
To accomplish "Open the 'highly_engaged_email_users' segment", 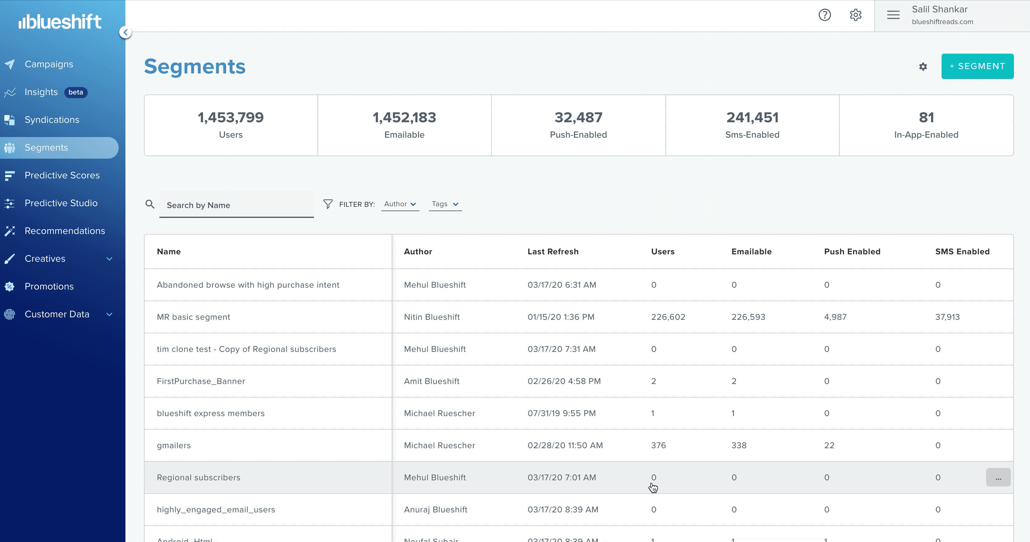I will pyautogui.click(x=216, y=510).
